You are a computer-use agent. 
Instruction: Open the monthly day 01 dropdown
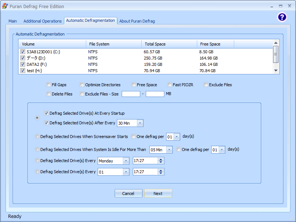(x=126, y=172)
